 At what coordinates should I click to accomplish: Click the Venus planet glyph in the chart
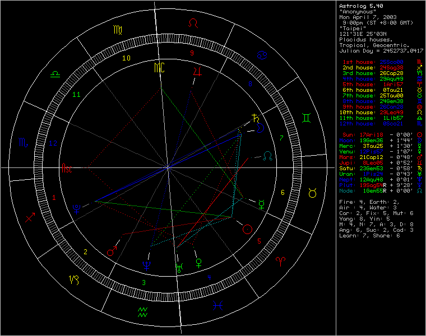pos(199,263)
